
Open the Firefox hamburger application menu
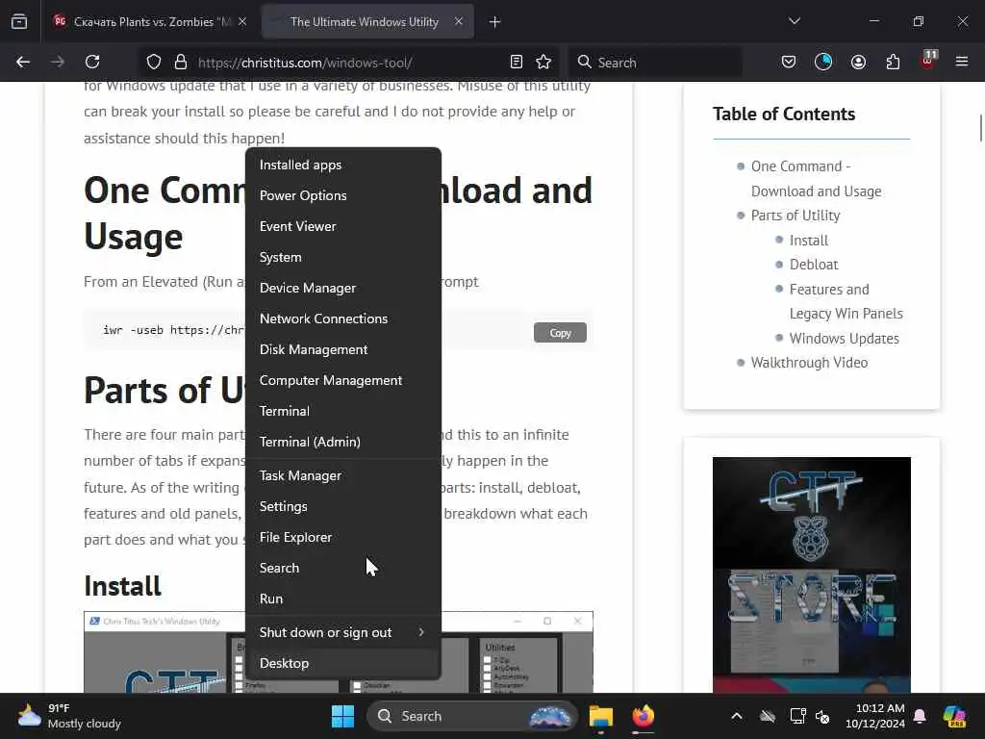coord(962,62)
